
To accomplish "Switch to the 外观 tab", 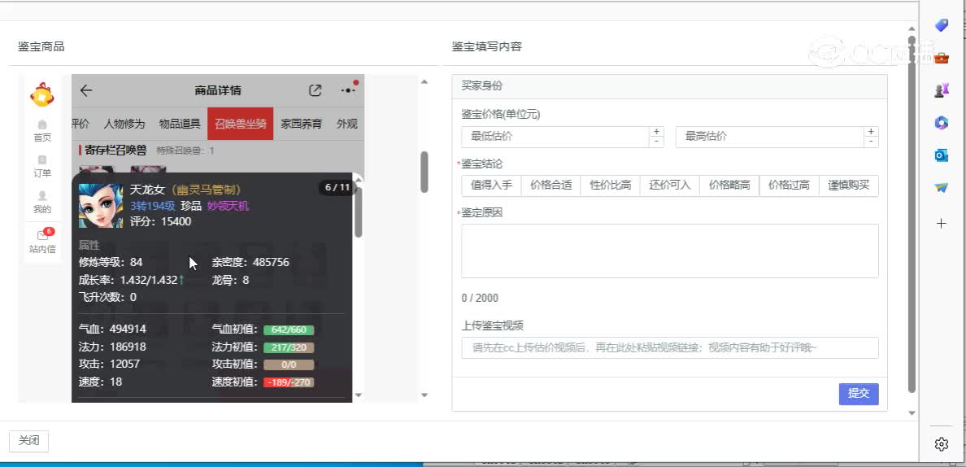I will 347,124.
